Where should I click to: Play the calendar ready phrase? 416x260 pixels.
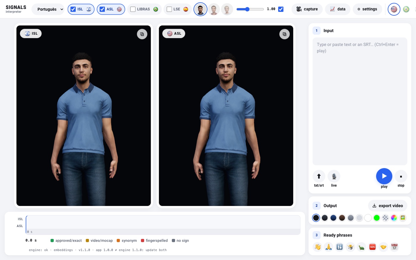tap(394, 247)
